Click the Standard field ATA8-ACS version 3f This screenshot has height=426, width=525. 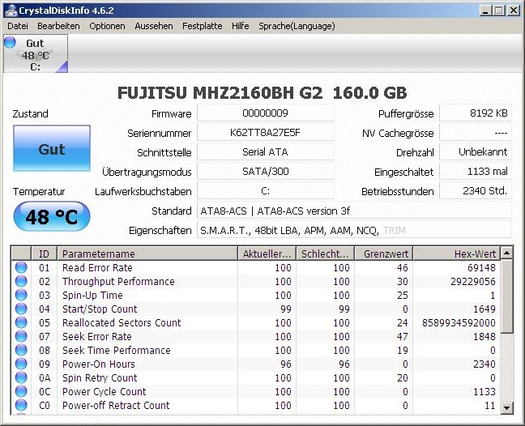tap(355, 211)
